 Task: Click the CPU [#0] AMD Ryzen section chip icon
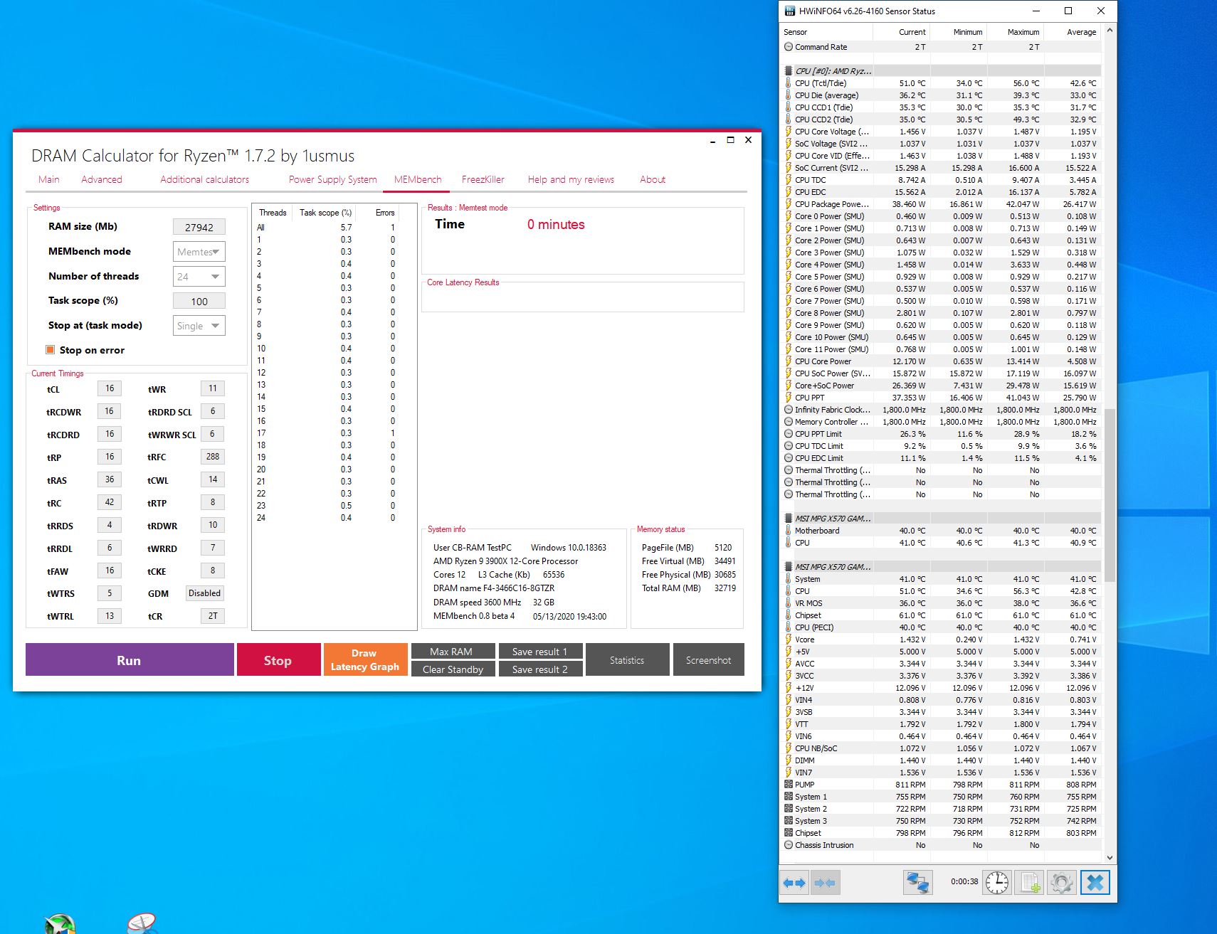click(x=789, y=71)
